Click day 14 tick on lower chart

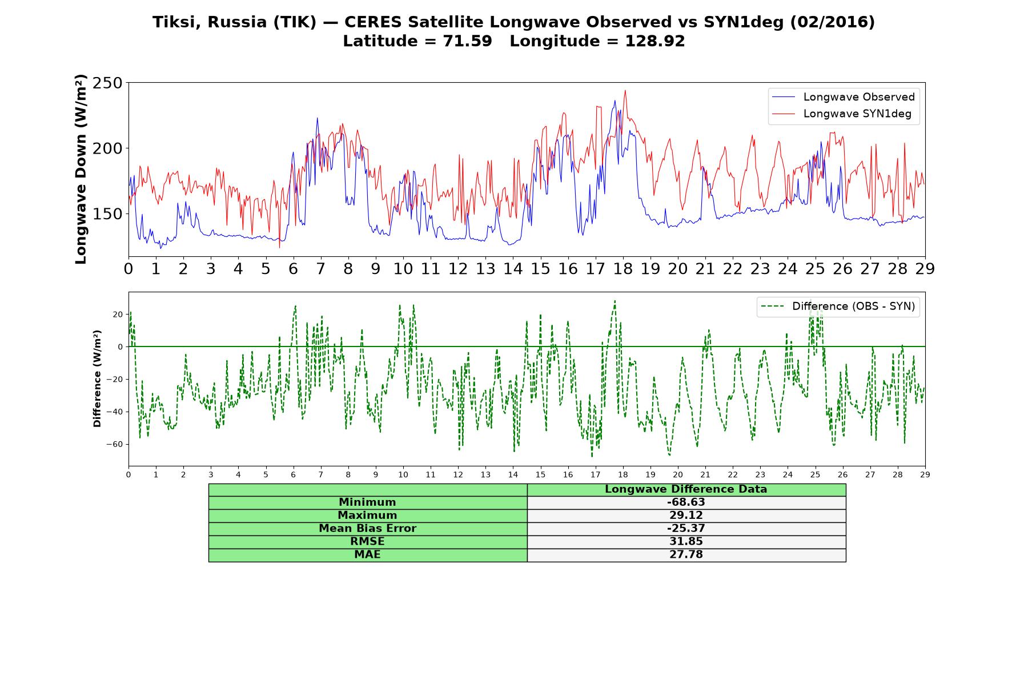click(513, 475)
